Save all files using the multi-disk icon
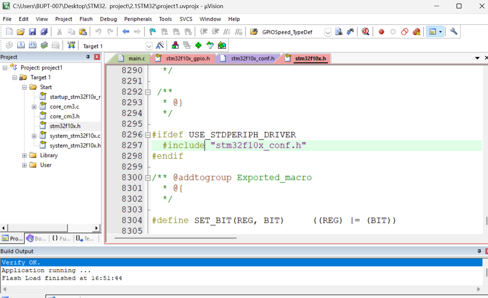The width and height of the screenshot is (488, 298). [44, 31]
